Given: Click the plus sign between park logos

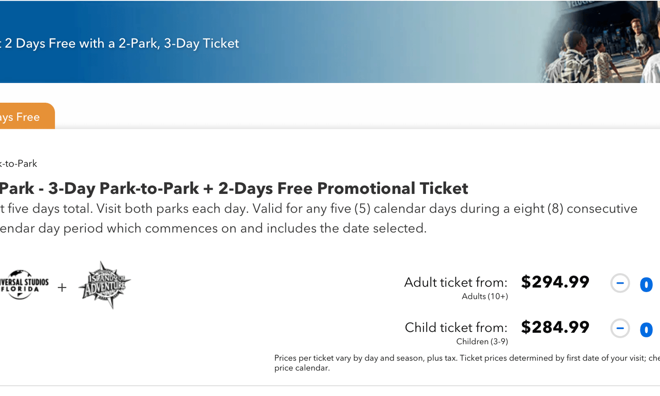Looking at the screenshot, I should [62, 288].
